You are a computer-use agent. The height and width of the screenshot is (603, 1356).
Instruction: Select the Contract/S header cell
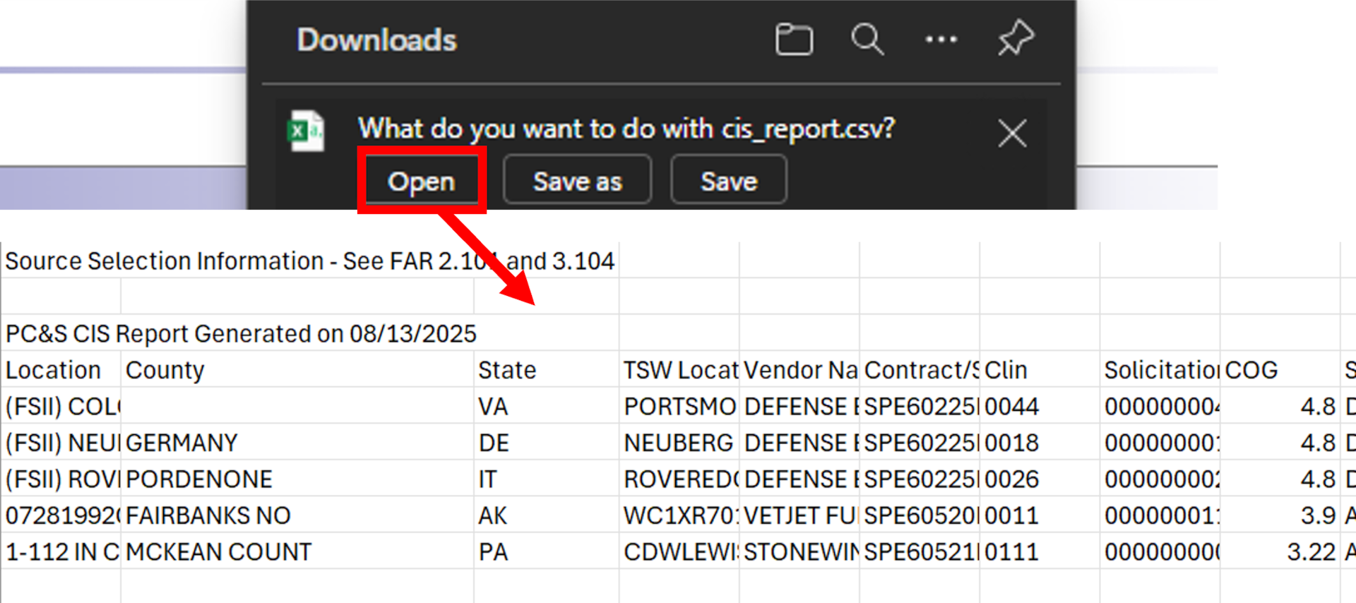(920, 369)
